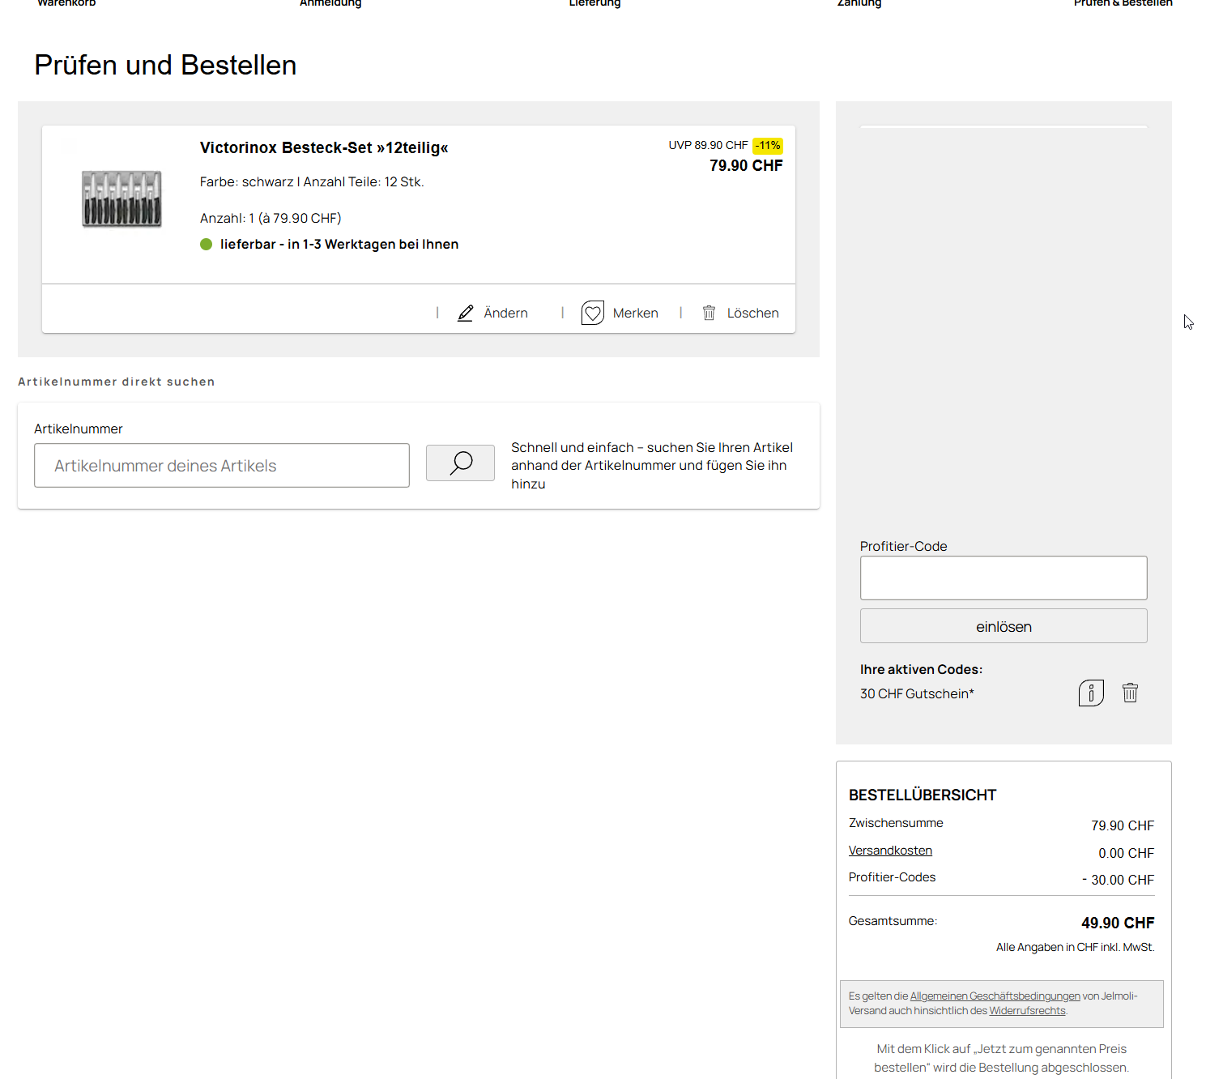
Task: Select the Artikelnummer direkt suchen heading
Action: tap(117, 382)
